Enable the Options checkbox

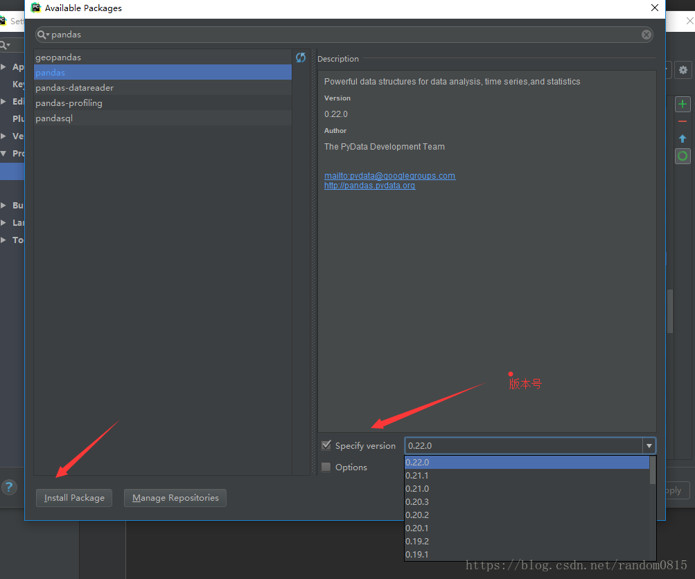(326, 467)
